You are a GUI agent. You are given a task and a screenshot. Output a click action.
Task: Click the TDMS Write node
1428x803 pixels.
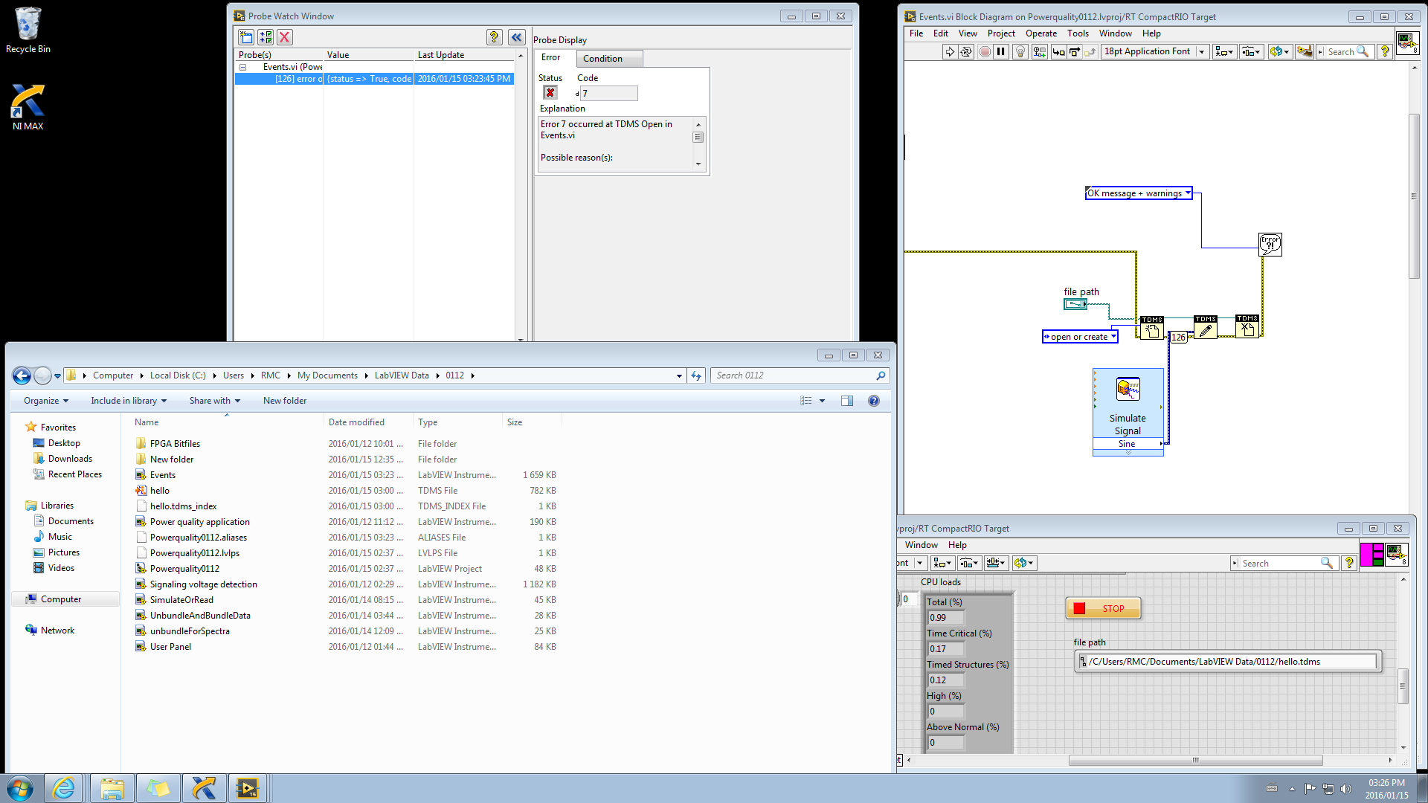[1206, 327]
